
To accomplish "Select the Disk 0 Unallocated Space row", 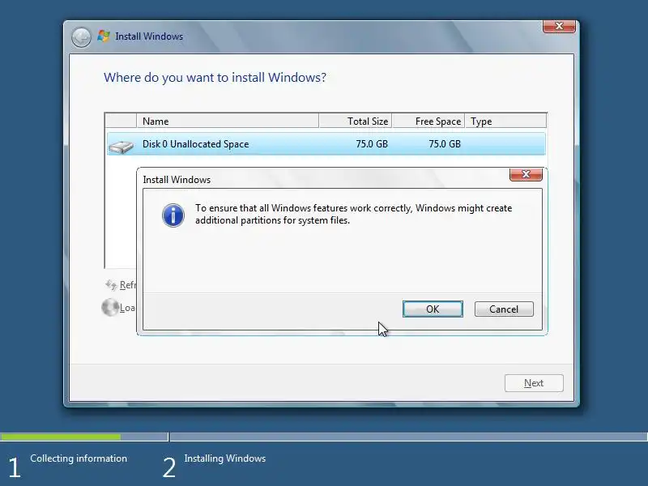I will (x=326, y=144).
